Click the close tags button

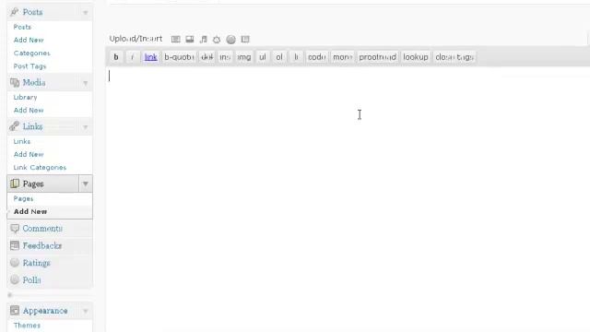(x=454, y=57)
